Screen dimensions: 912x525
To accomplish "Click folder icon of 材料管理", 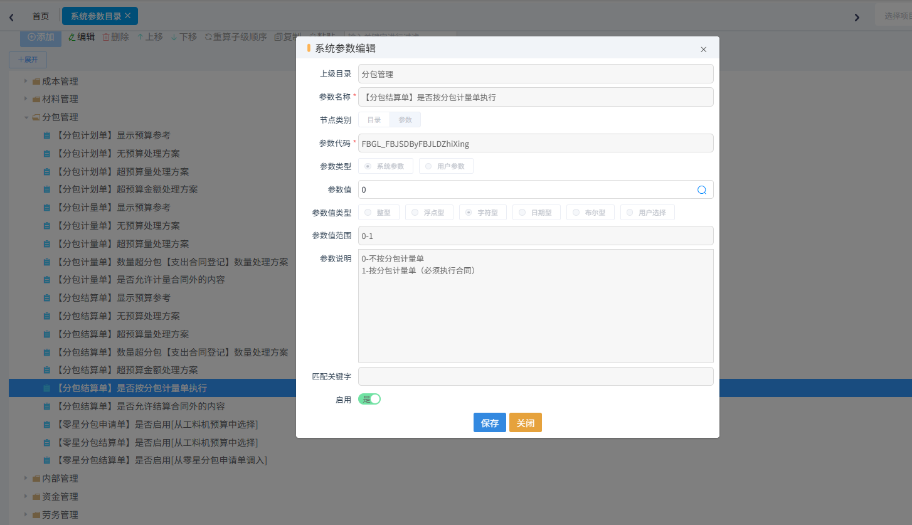I will point(36,99).
